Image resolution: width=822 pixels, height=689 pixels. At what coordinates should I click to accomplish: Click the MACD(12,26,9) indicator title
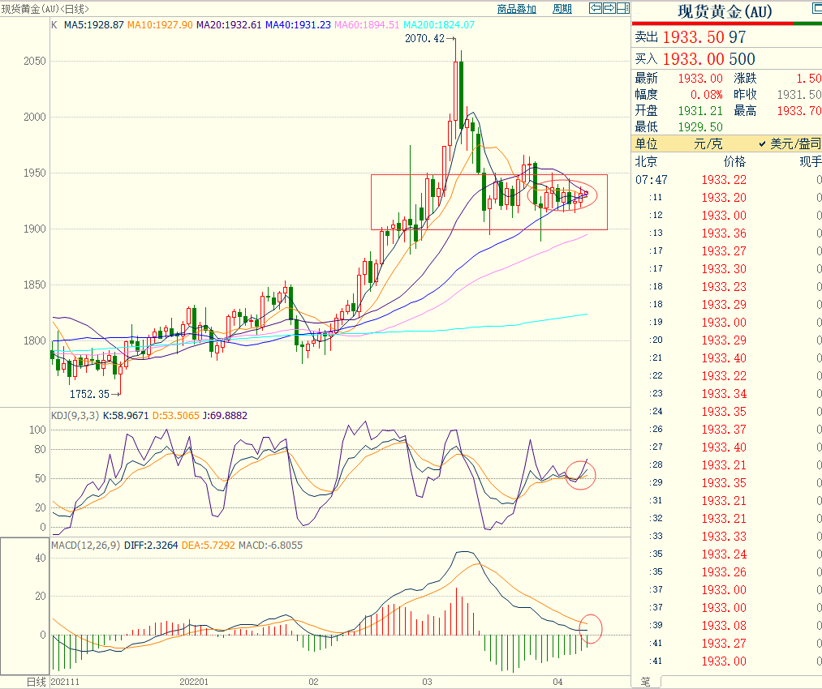coord(86,546)
